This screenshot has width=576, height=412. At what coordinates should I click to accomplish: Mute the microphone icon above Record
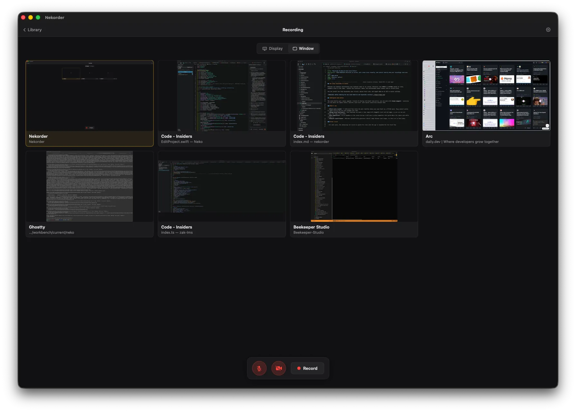[x=259, y=368]
